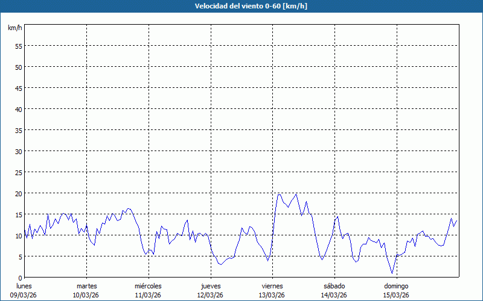Screen dimensions: 483x301
Task: Select the 'viernes' day label
Action: (272, 286)
